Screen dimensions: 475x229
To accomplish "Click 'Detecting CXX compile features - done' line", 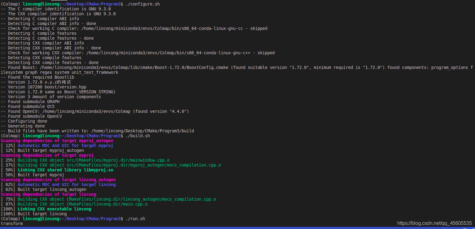I will 50,63.
